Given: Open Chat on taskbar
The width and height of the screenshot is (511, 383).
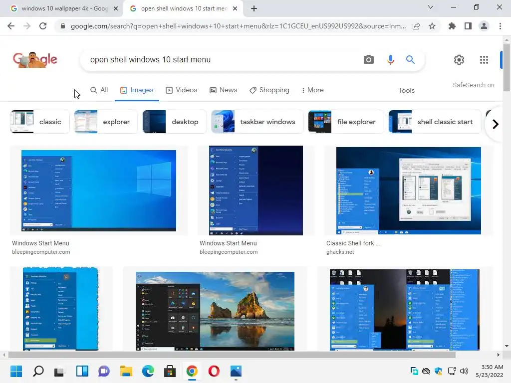Looking at the screenshot, I should tap(104, 371).
